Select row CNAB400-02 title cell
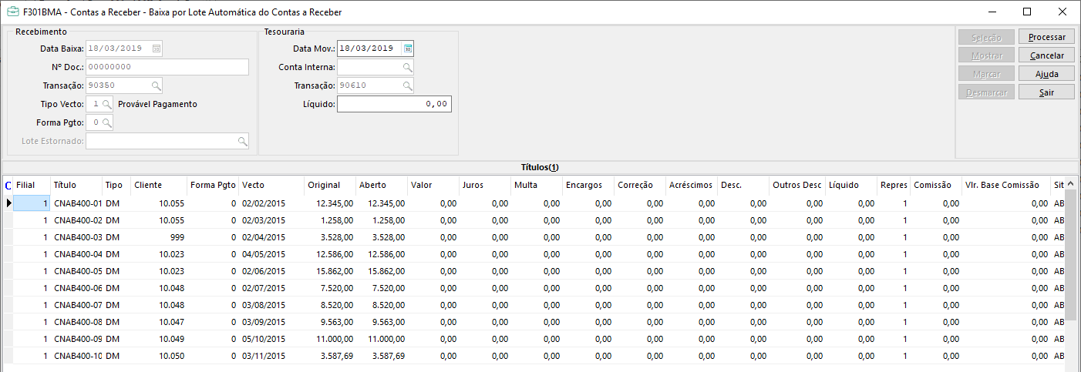Image resolution: width=1081 pixels, height=372 pixels. (x=76, y=220)
